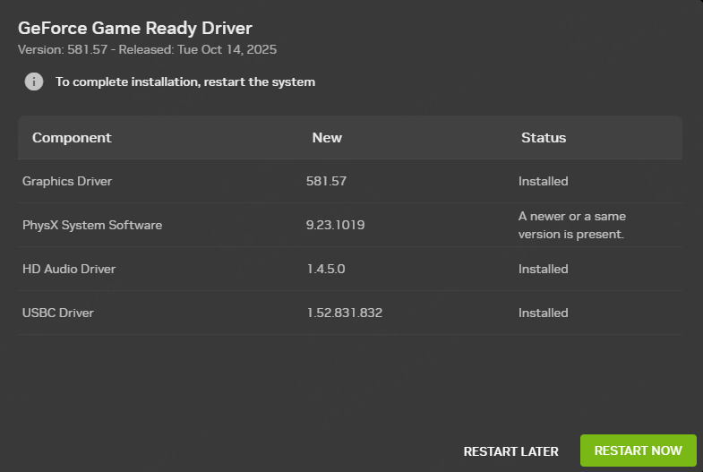
Task: Click the info icon beside restart message
Action: (34, 82)
